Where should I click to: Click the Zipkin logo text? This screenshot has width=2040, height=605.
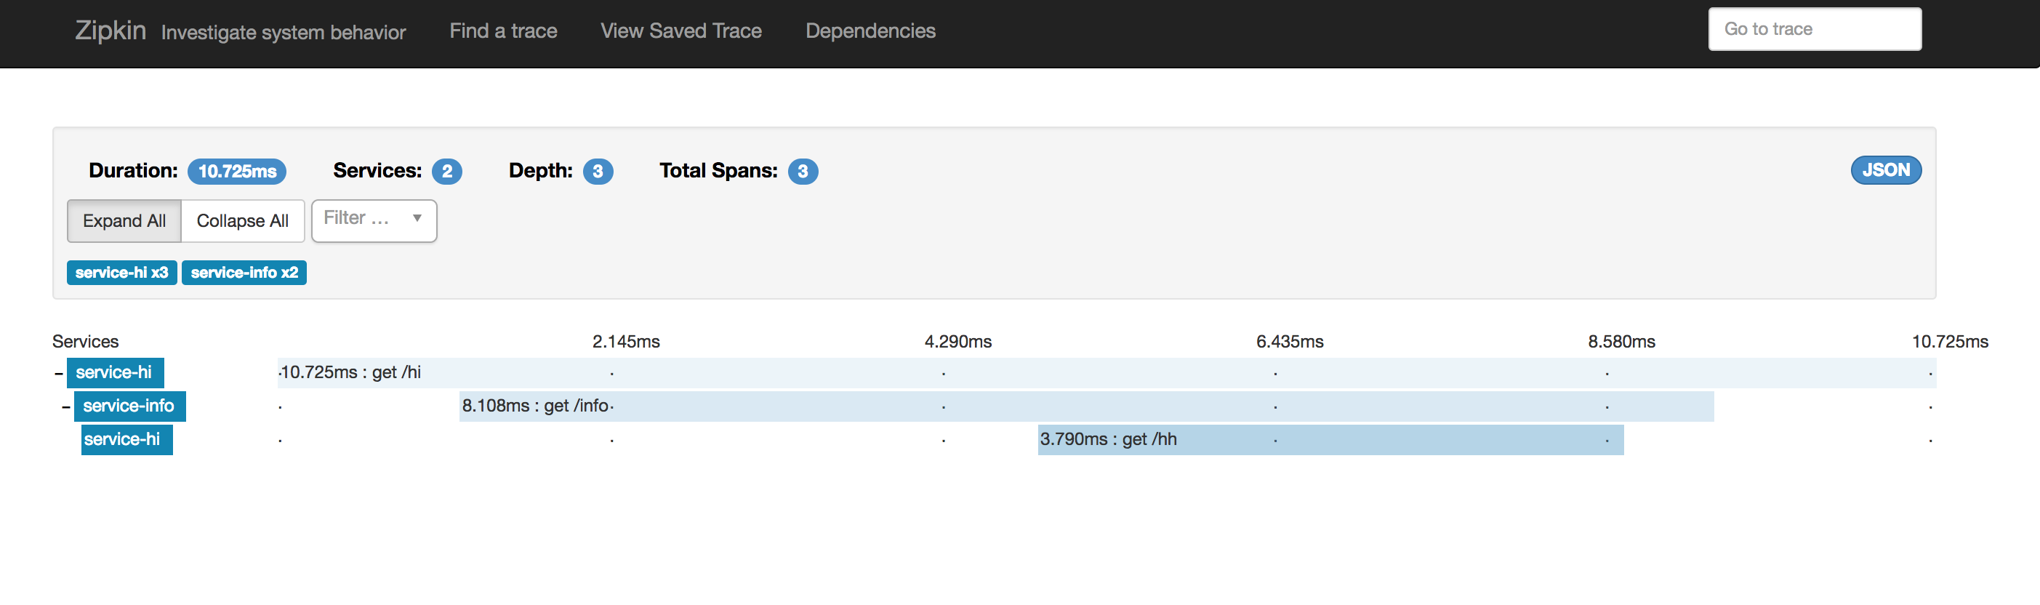110,30
